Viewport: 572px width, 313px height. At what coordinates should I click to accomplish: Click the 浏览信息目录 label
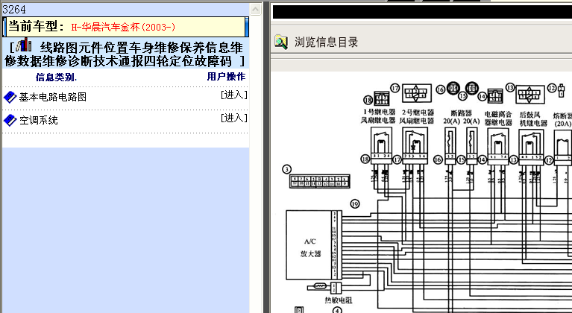coord(326,42)
